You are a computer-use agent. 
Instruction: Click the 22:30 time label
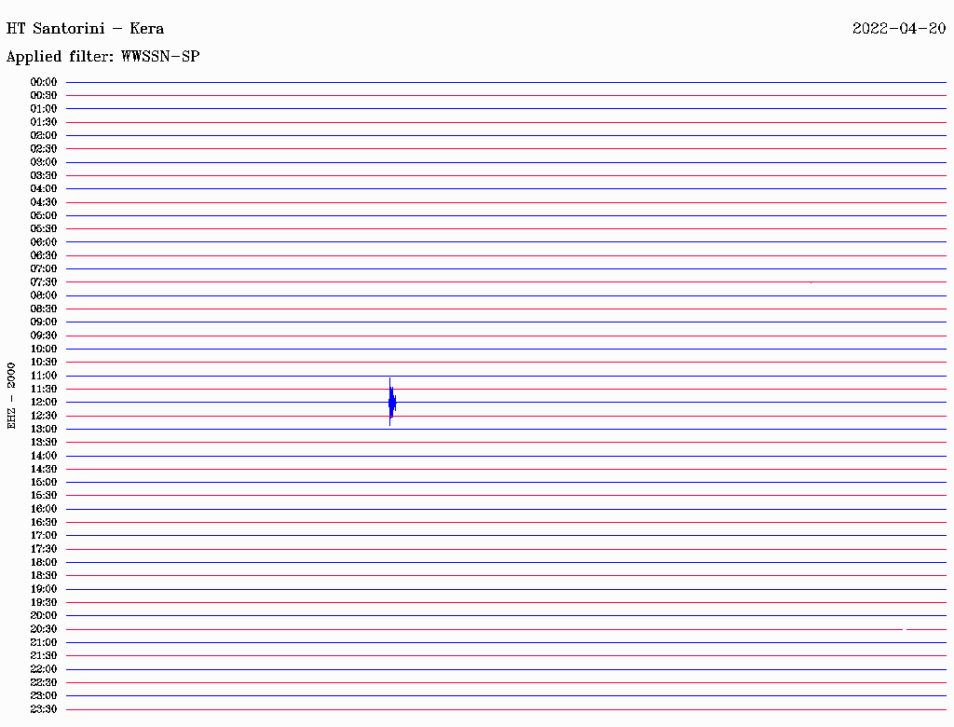coord(44,682)
